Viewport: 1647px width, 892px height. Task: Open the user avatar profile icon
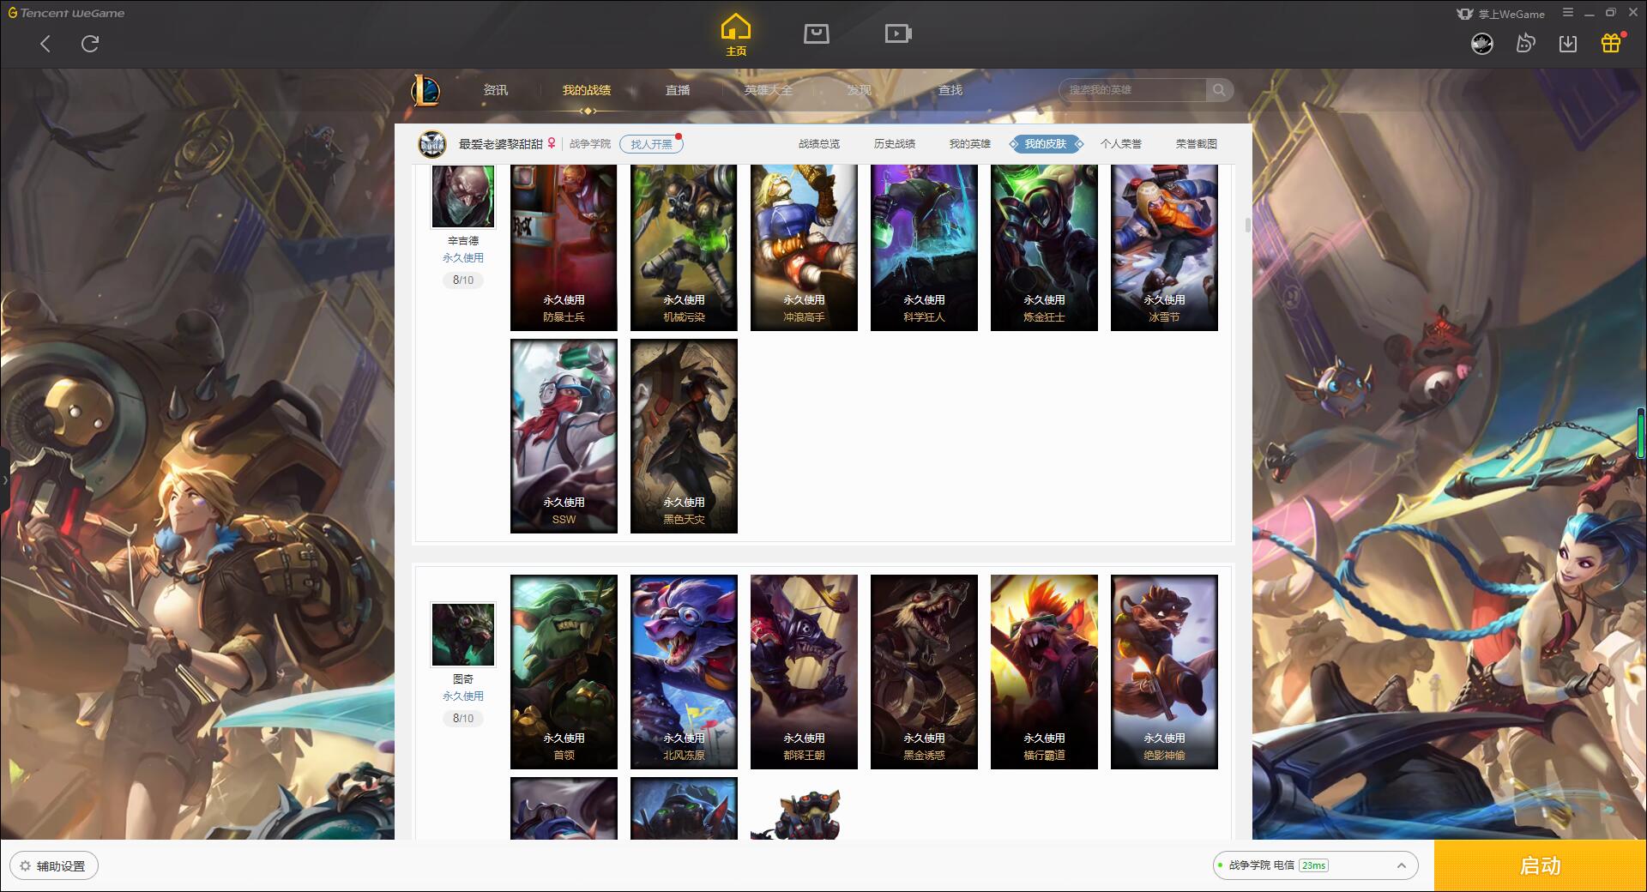[1482, 44]
